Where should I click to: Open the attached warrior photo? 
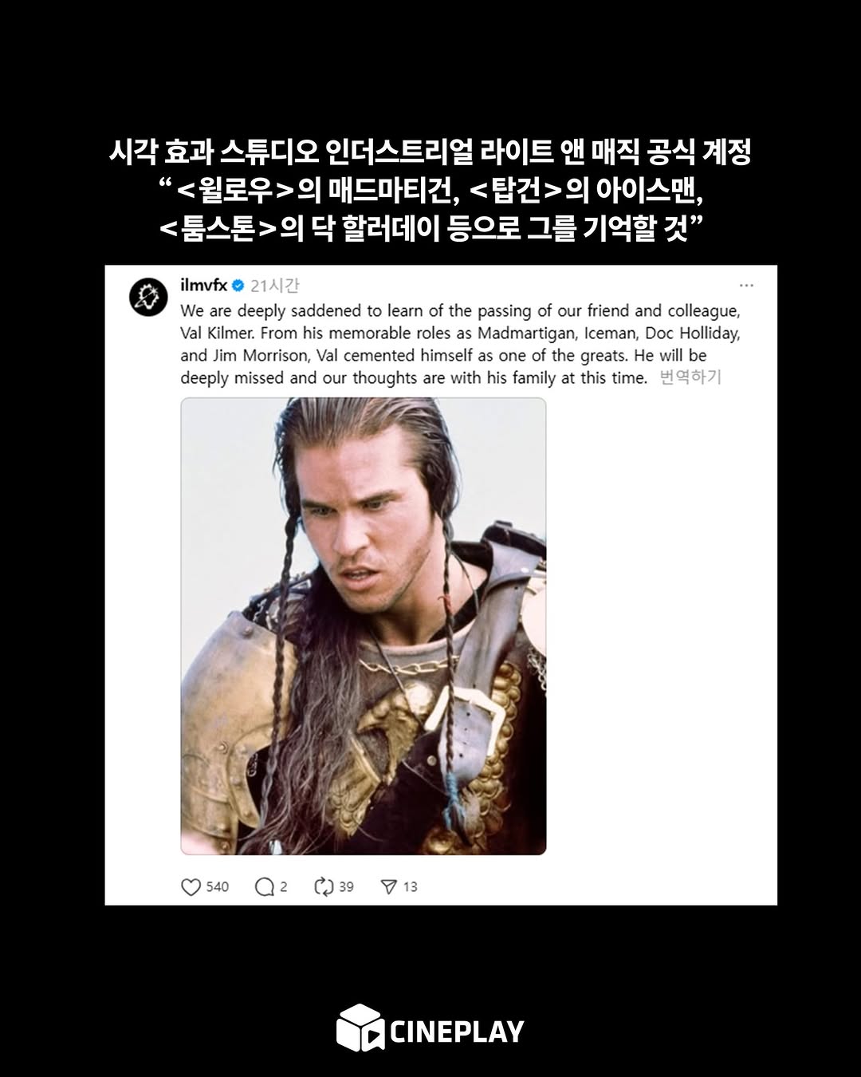click(x=364, y=626)
